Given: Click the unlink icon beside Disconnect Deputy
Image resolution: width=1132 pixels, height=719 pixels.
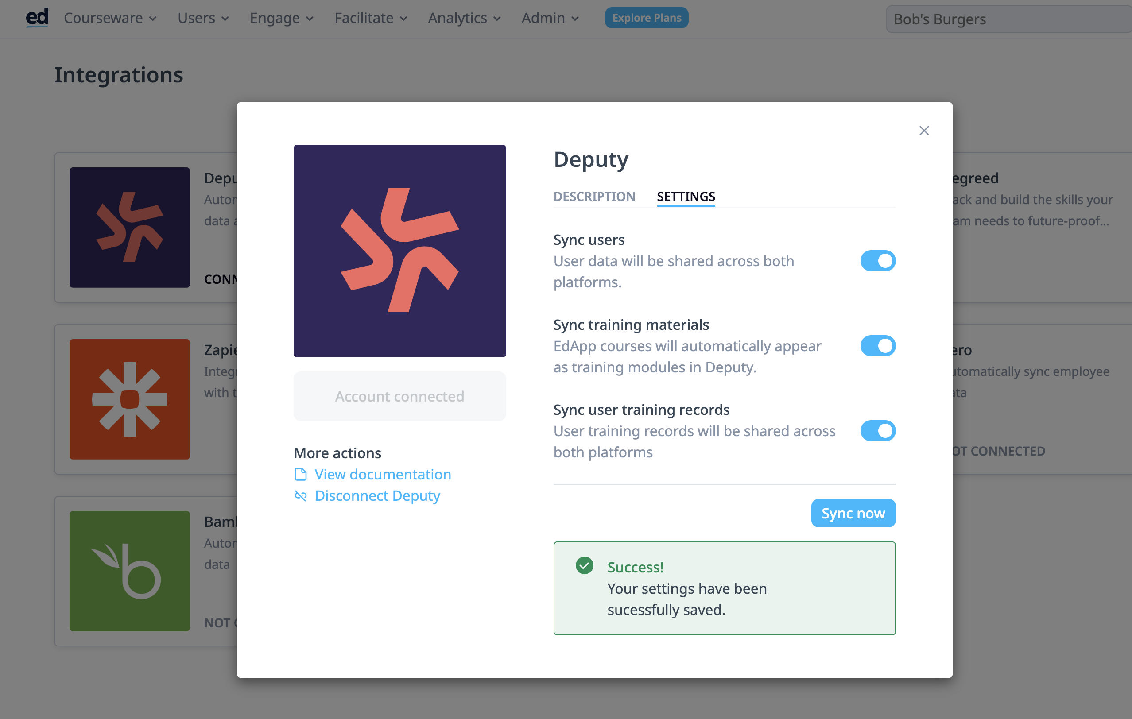Looking at the screenshot, I should pyautogui.click(x=300, y=496).
